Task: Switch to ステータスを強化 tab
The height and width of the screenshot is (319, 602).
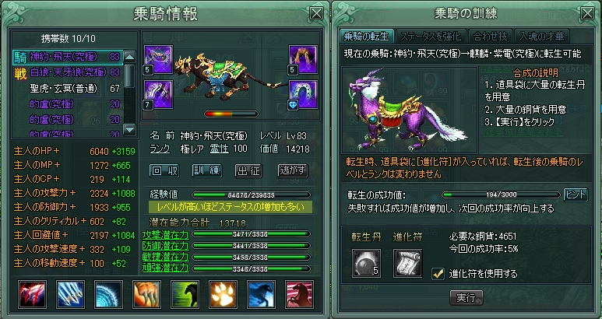Action: (x=430, y=36)
